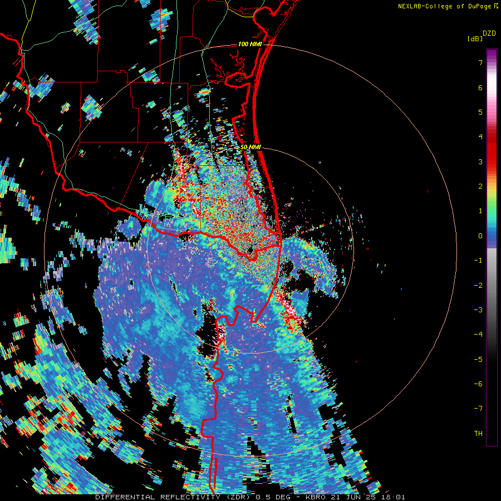501x501 pixels.
Task: Click the colorbar value label 0
Action: click(480, 236)
